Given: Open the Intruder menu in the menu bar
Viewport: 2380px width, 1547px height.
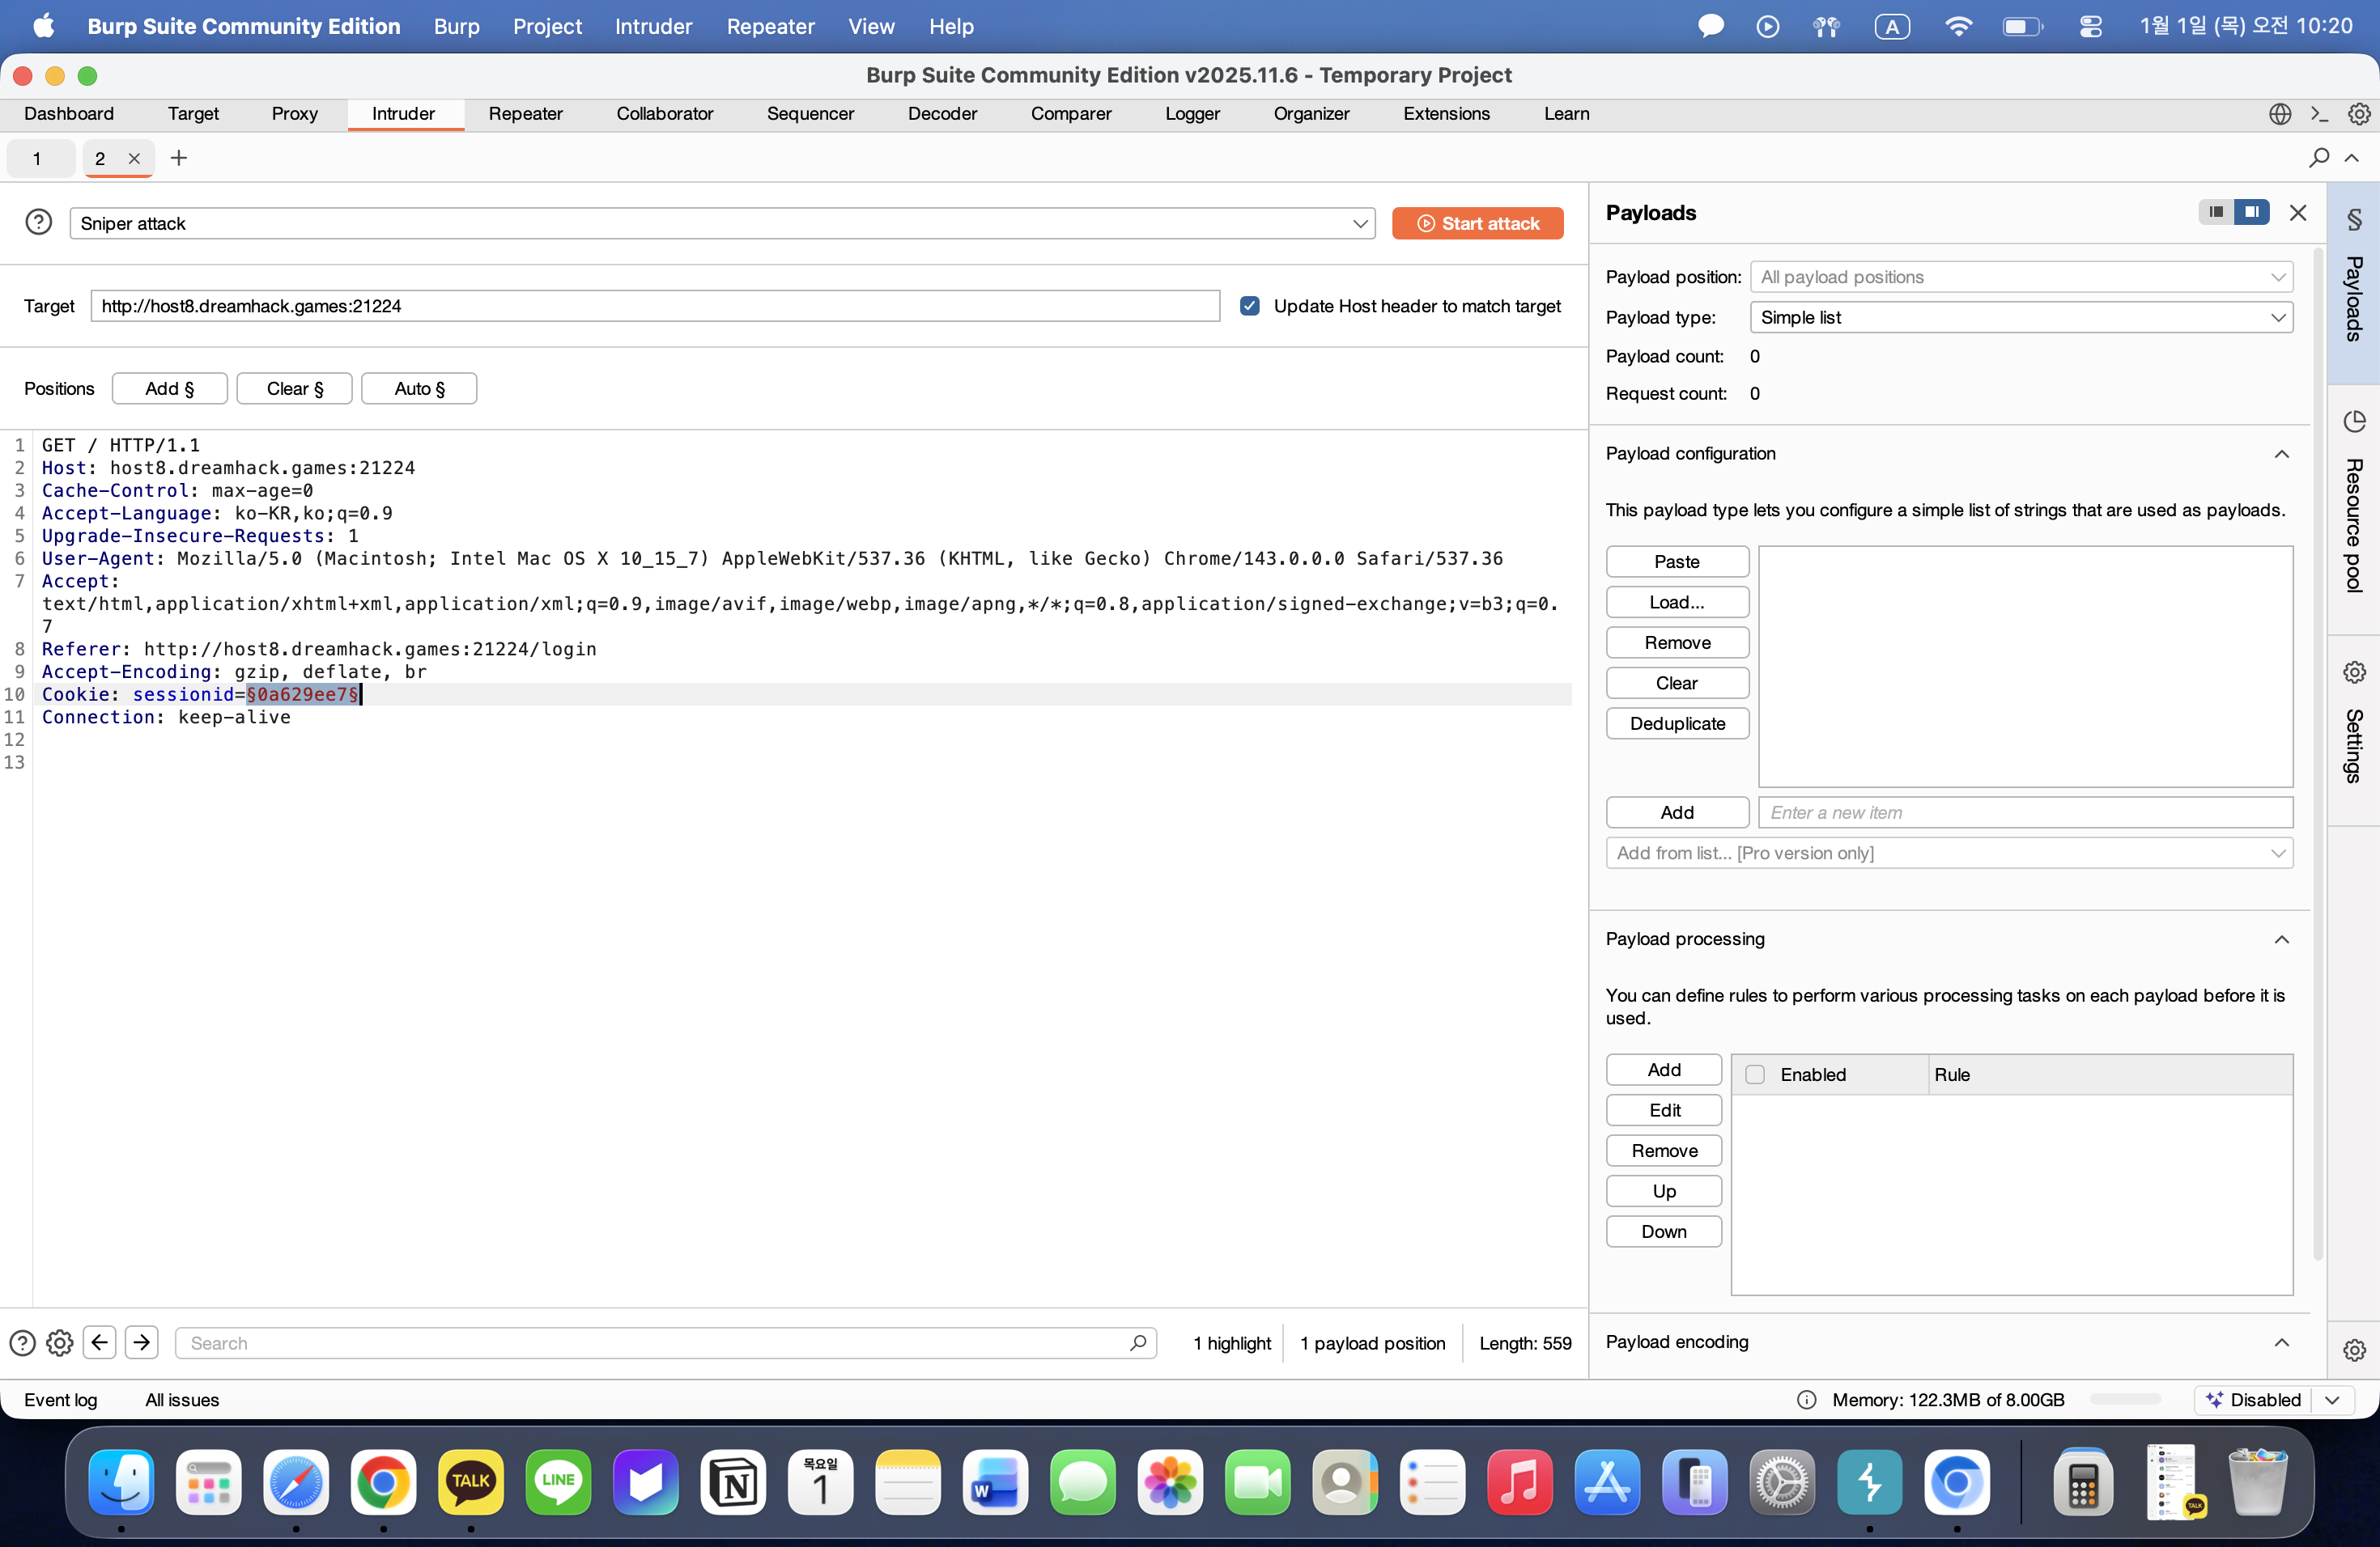Looking at the screenshot, I should click(x=653, y=26).
